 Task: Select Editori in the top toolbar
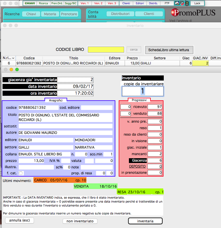(140, 3)
